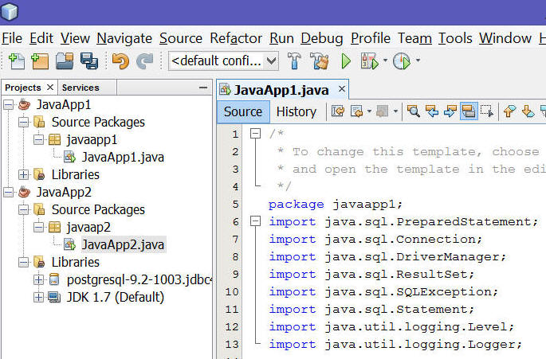Collapse the comment fold at line 1
Screen dimensions: 546x359
tap(256, 134)
